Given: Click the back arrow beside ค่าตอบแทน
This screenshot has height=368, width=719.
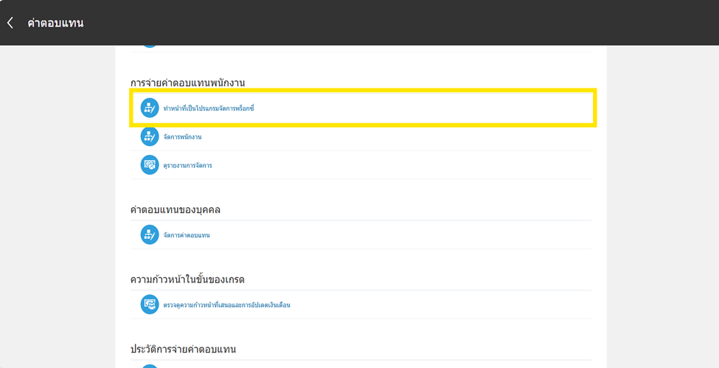Looking at the screenshot, I should 10,23.
